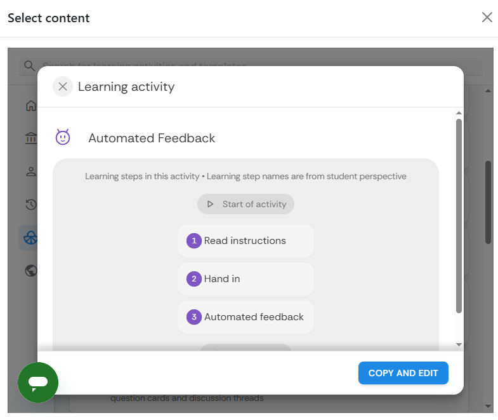
Task: Click the highlighted sidebar icon above the globe
Action: pos(30,238)
